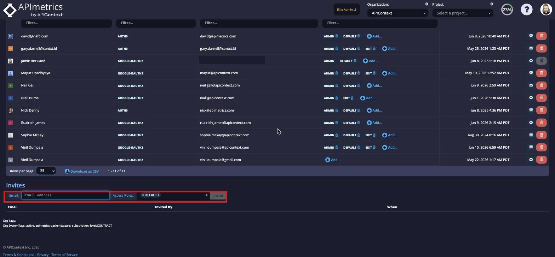Clear all invite Access Roles with x

206,195
